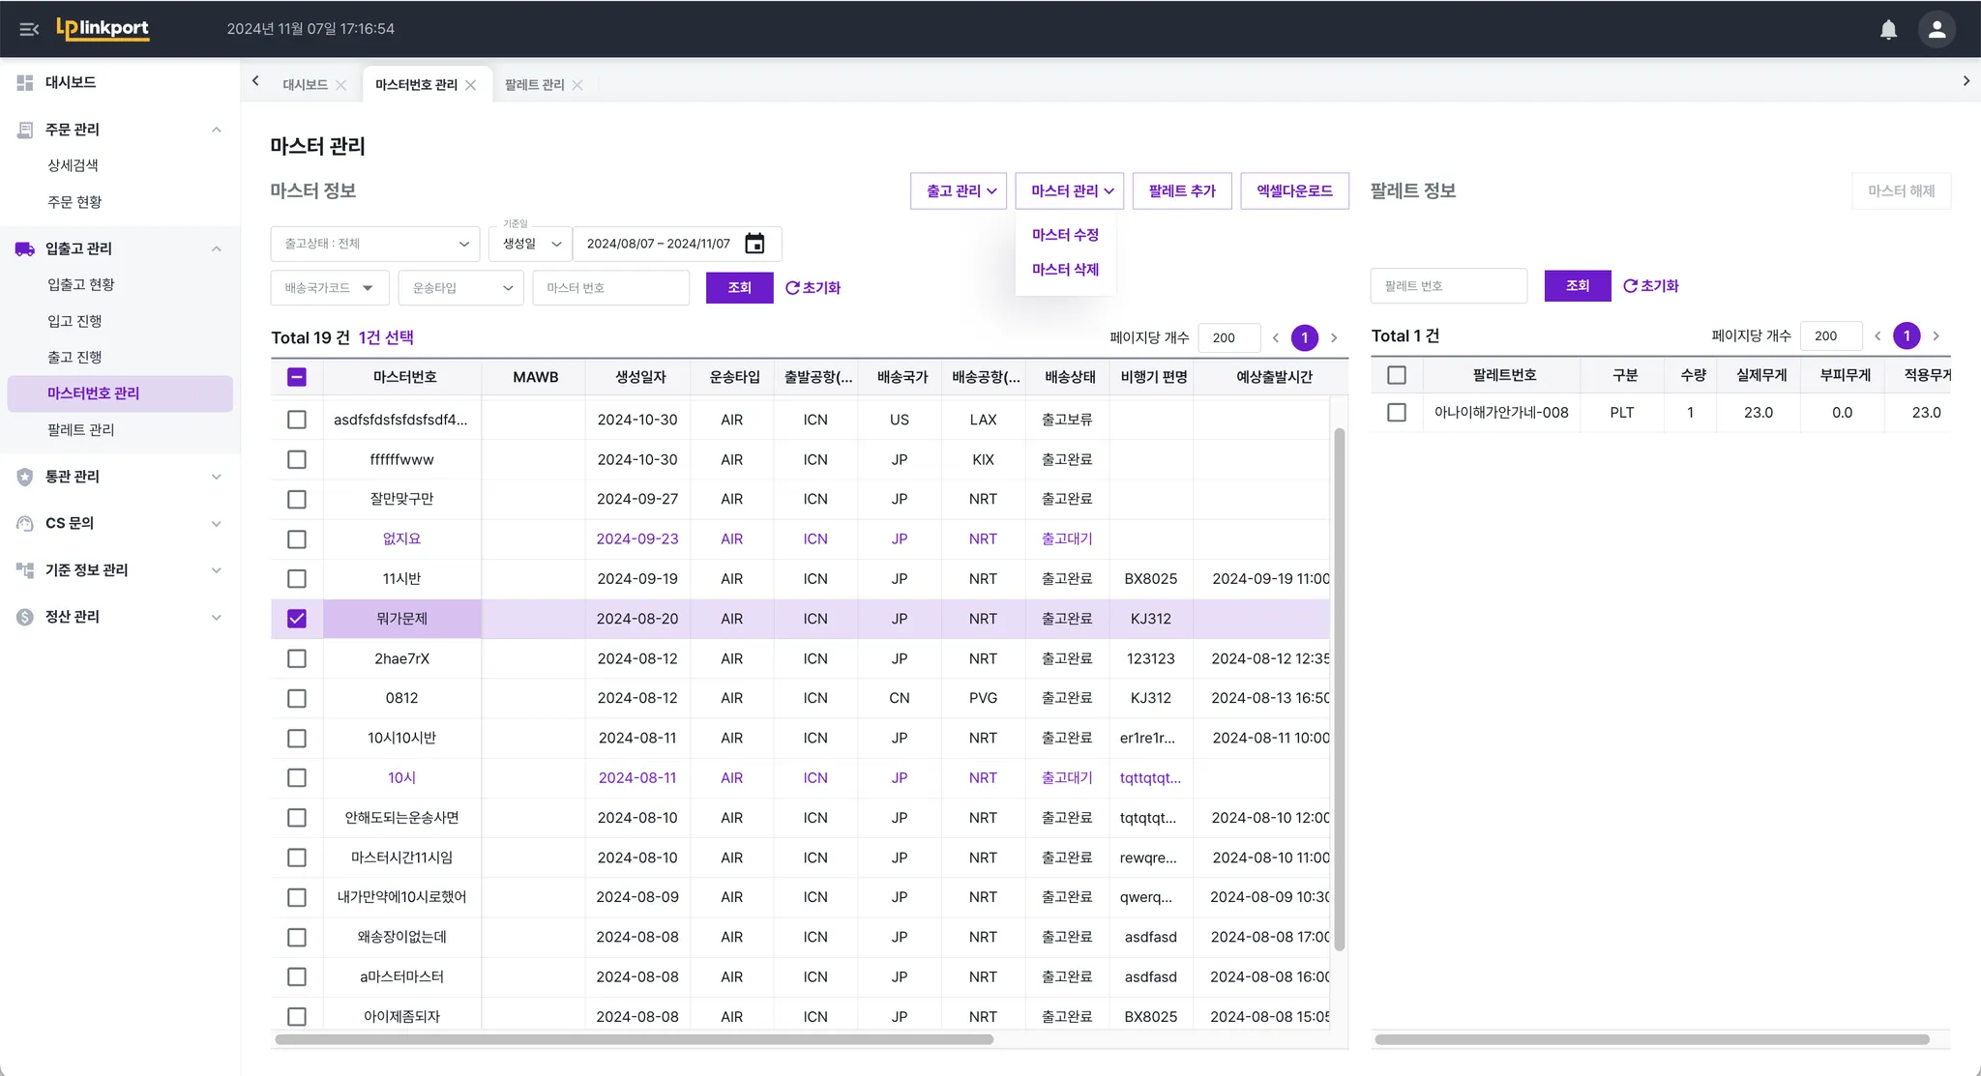Open the 출고 관리 dropdown button
Viewport: 1981px width, 1076px height.
[x=959, y=191]
